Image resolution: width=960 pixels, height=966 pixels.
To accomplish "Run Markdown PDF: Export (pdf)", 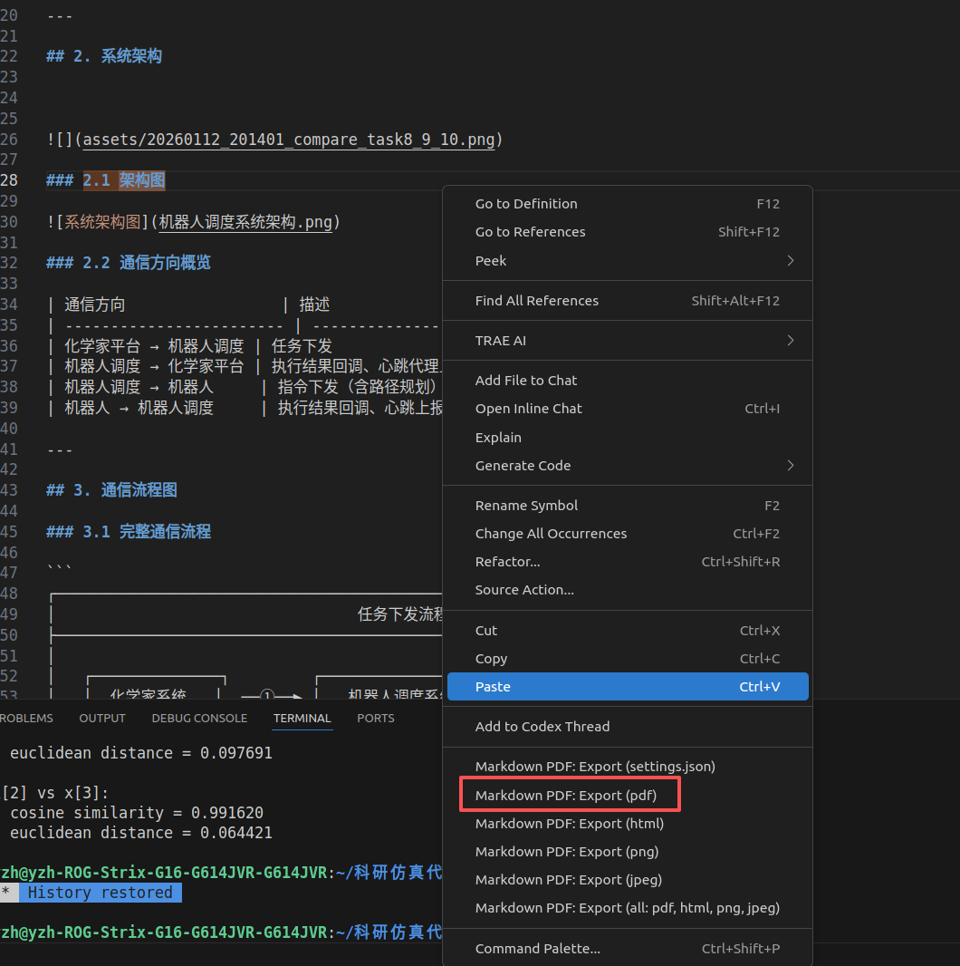I will click(x=628, y=796).
